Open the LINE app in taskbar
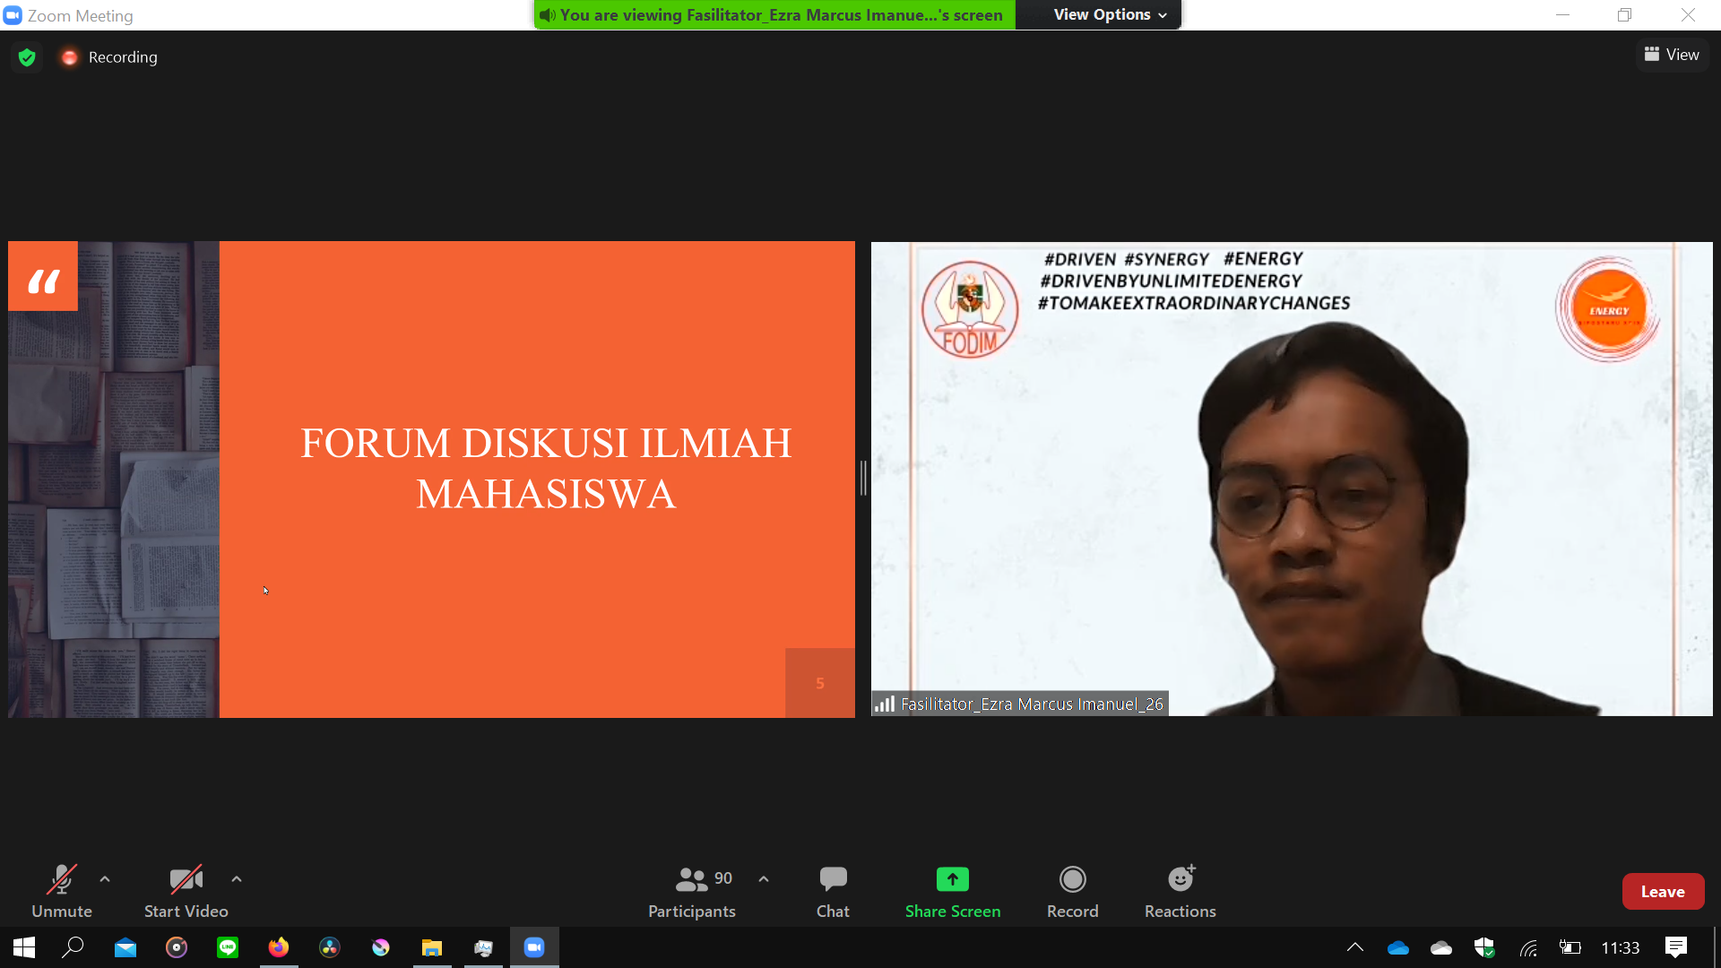Viewport: 1721px width, 968px height. pos(228,947)
